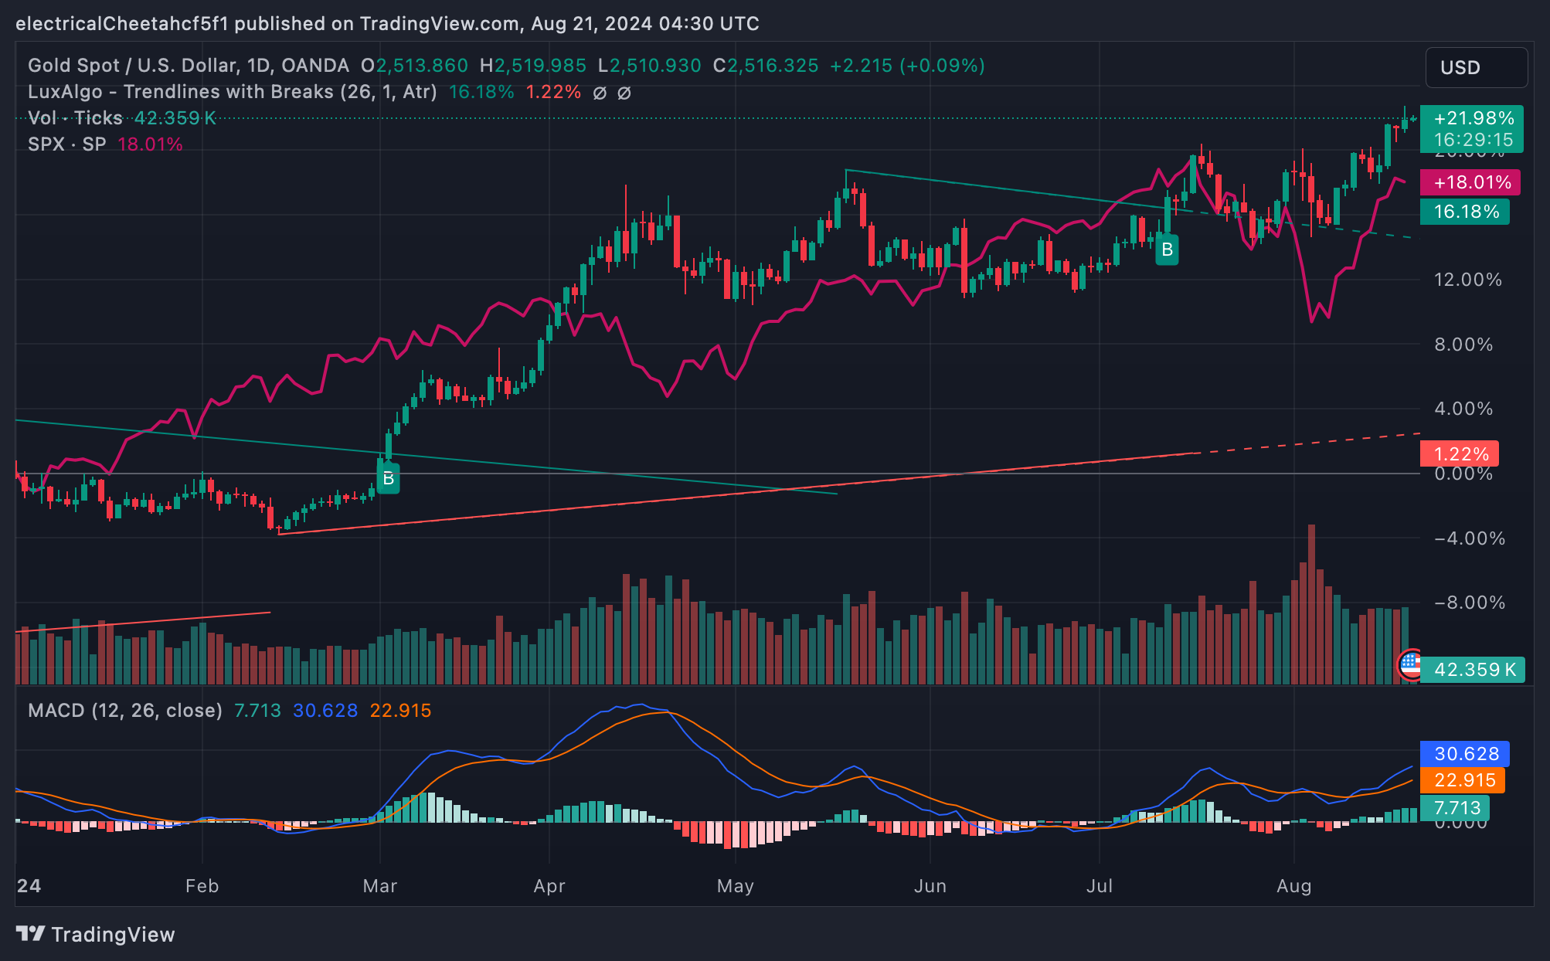Click the B breakout marker near July
The width and height of the screenshot is (1550, 961).
click(x=1167, y=250)
